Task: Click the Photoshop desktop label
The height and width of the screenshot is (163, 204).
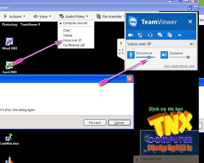Action: click(x=10, y=24)
